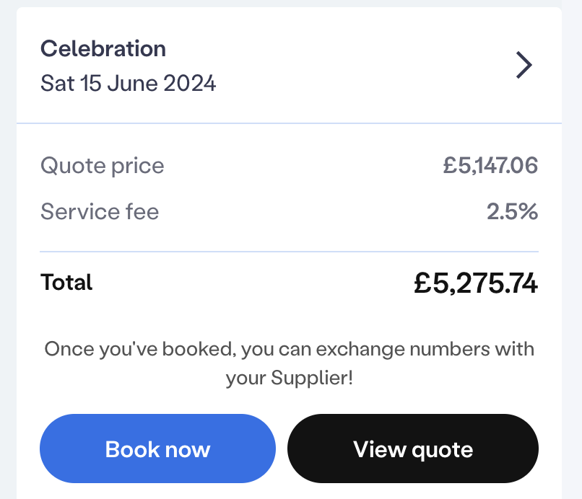Click the divider below the event date
Screen dimensions: 582x499
pyautogui.click(x=289, y=123)
